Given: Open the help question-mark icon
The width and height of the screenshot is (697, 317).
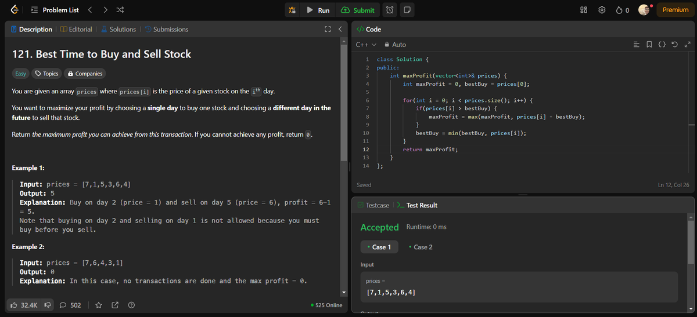Looking at the screenshot, I should click(x=131, y=305).
